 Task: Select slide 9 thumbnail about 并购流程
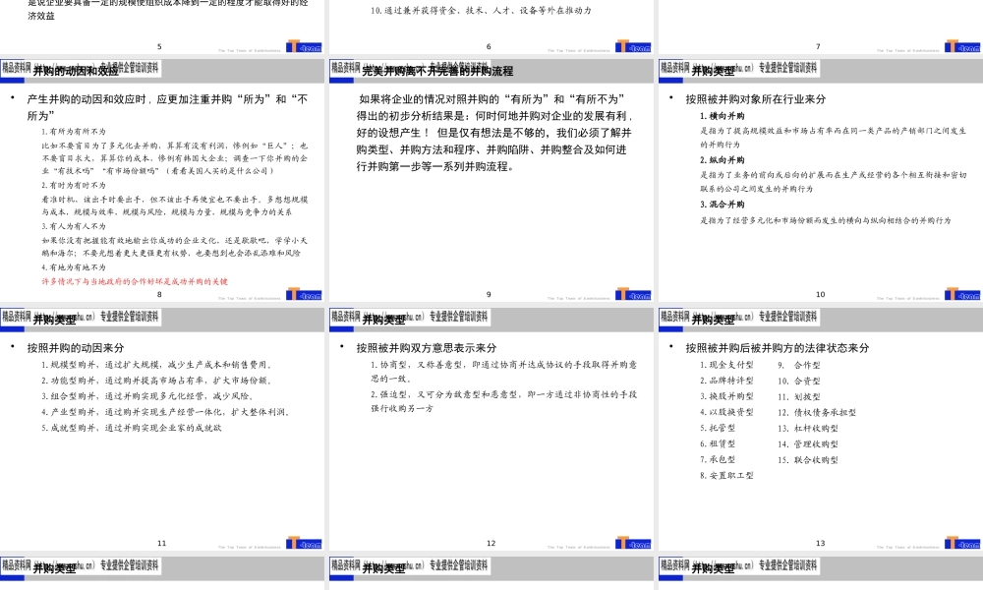(x=491, y=180)
